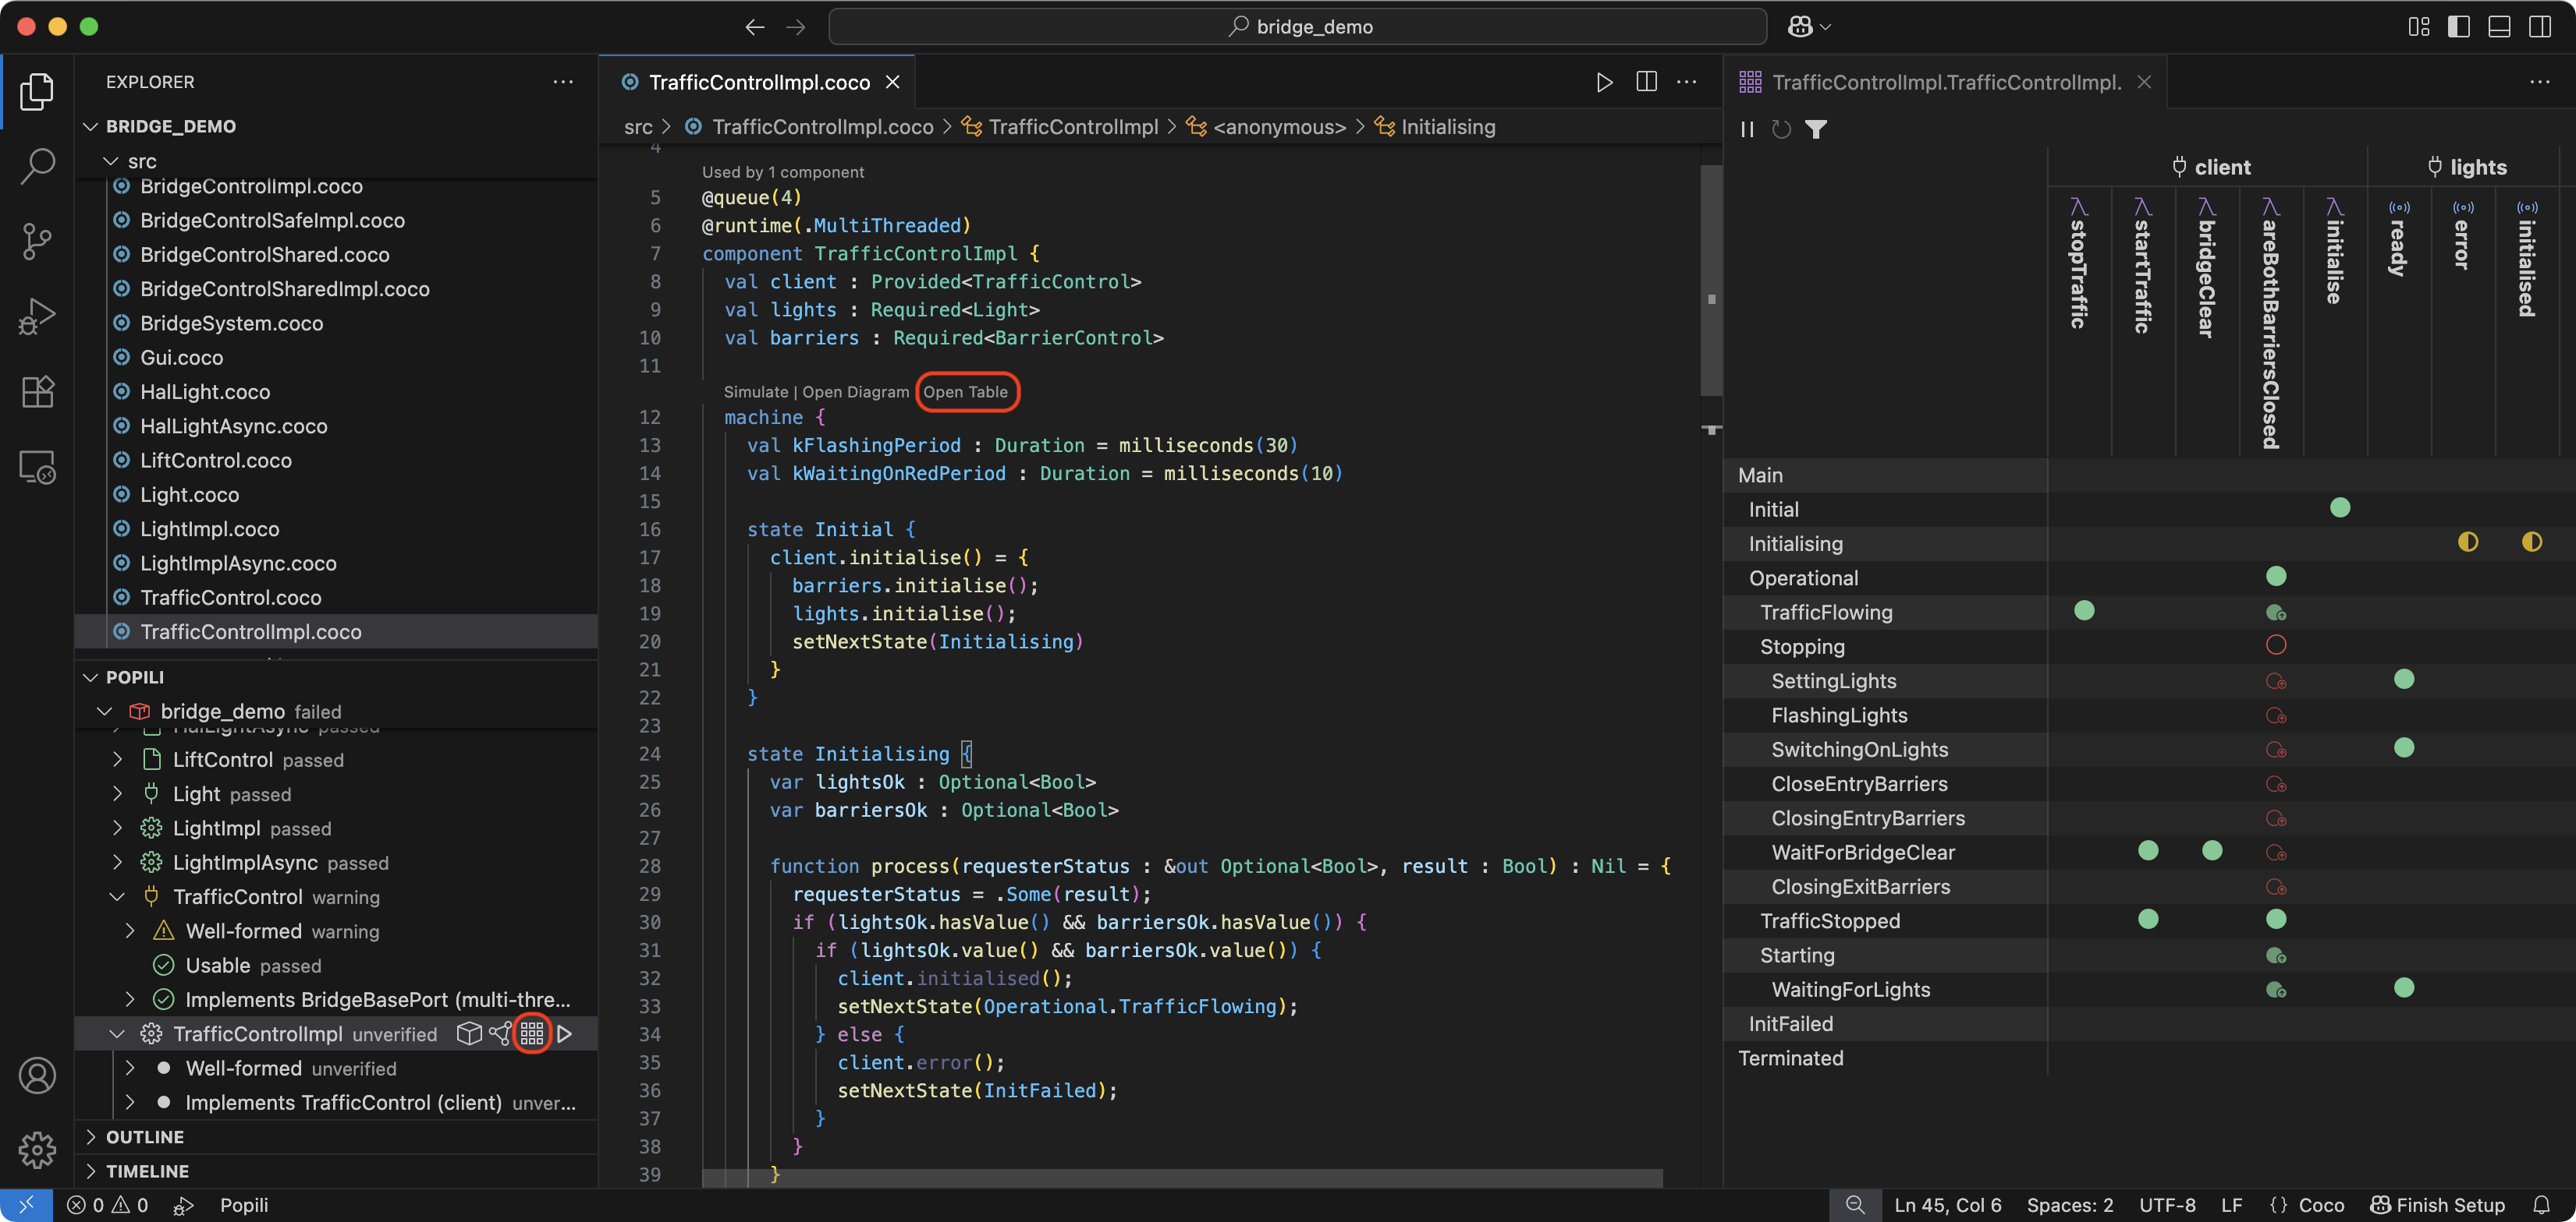
Task: Expand the LiftControl passed node
Action: [118, 759]
